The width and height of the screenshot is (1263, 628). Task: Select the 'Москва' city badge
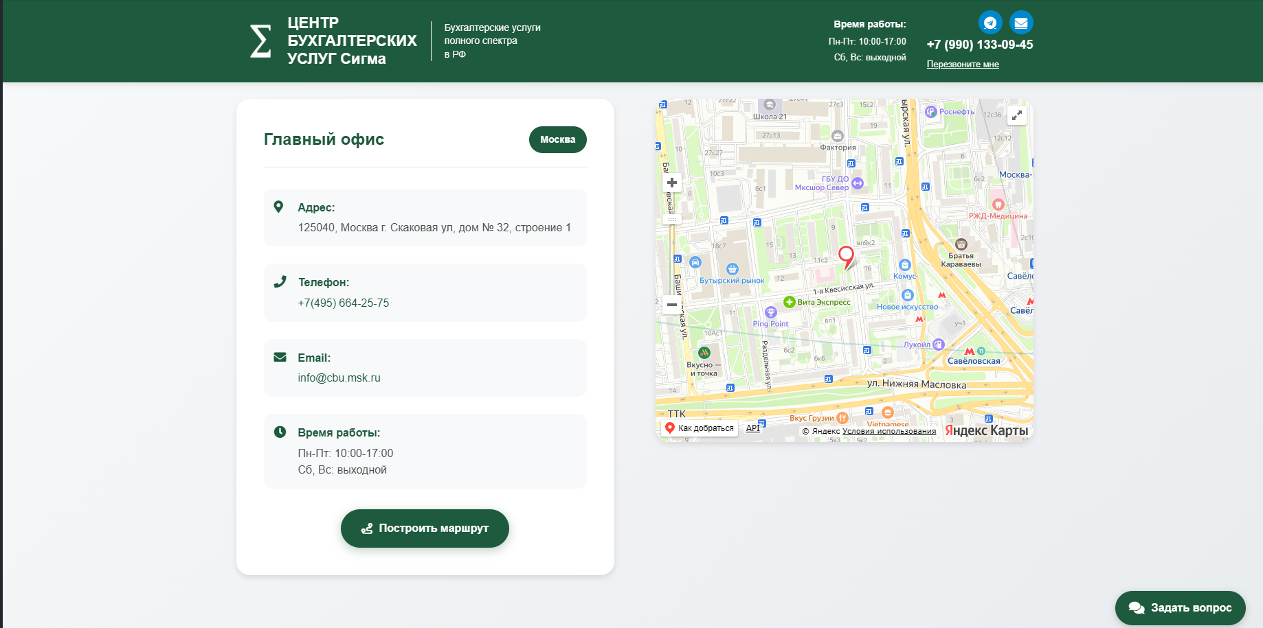(558, 139)
